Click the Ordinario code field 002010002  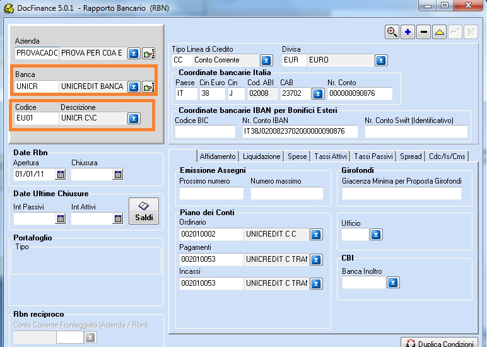coord(211,234)
